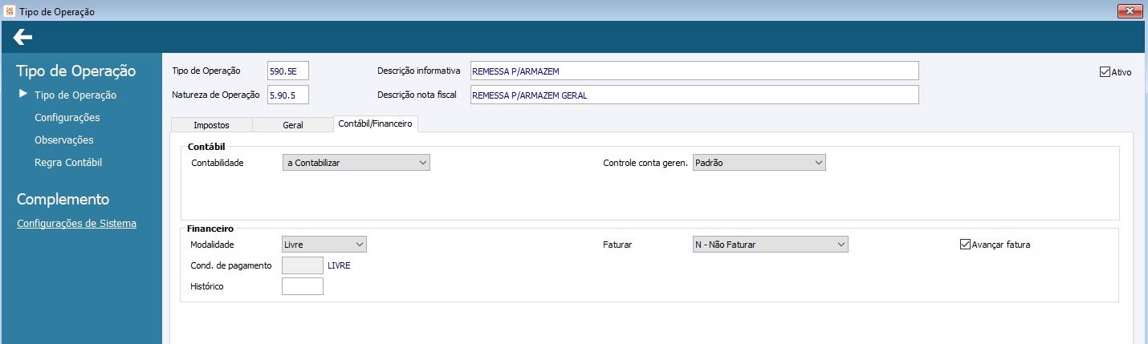Open the Modalidade dropdown

324,244
